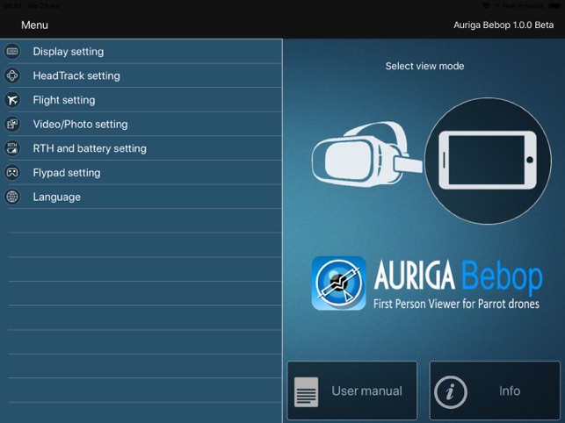Image resolution: width=565 pixels, height=423 pixels.
Task: Tap the Wi-Fi icon in status bar
Action: coord(486,5)
